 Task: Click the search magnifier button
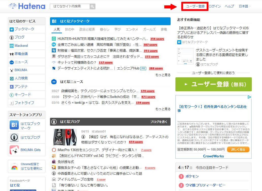(x=92, y=6)
